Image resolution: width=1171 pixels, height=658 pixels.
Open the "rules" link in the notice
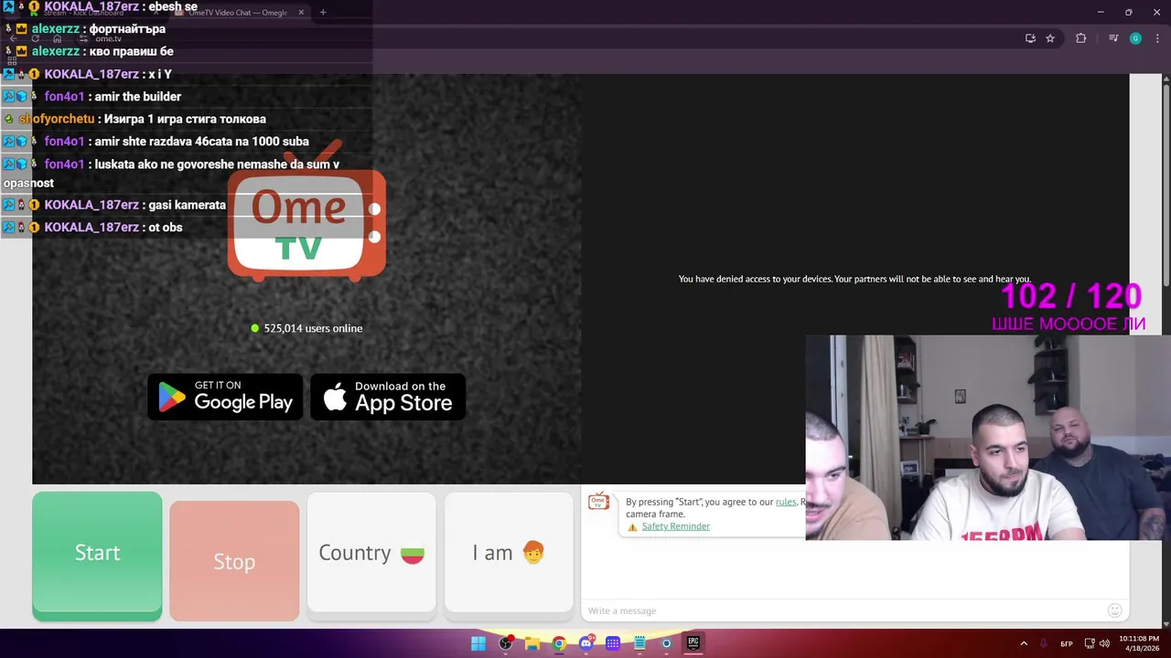coord(786,502)
